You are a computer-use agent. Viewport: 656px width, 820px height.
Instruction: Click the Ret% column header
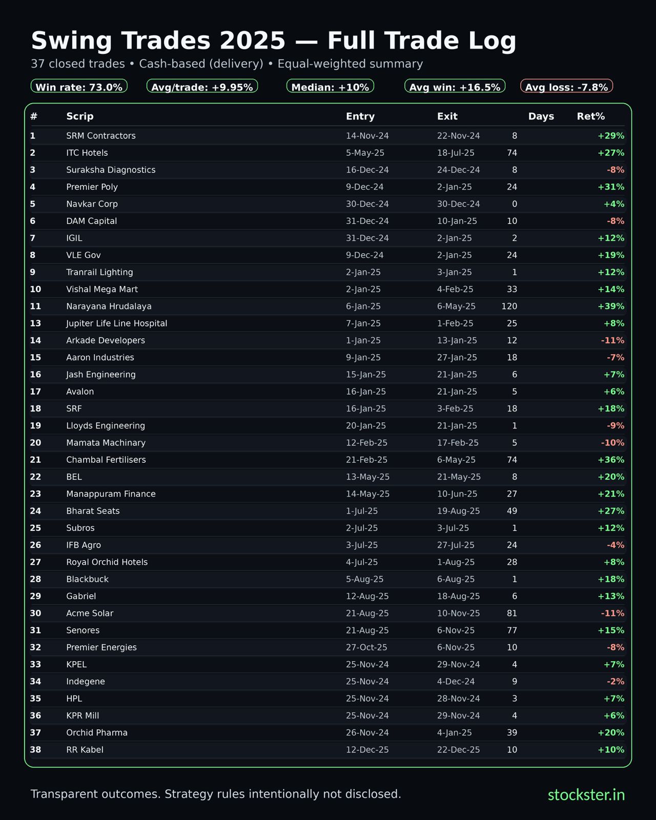pos(591,116)
